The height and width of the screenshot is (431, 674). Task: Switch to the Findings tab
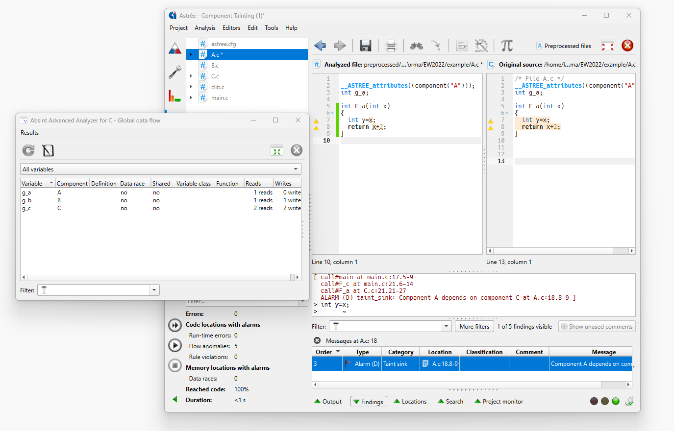(x=369, y=402)
